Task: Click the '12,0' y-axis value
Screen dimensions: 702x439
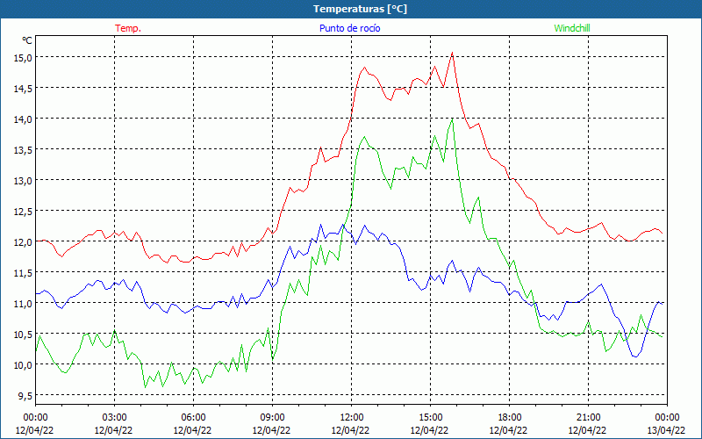Action: 23,242
